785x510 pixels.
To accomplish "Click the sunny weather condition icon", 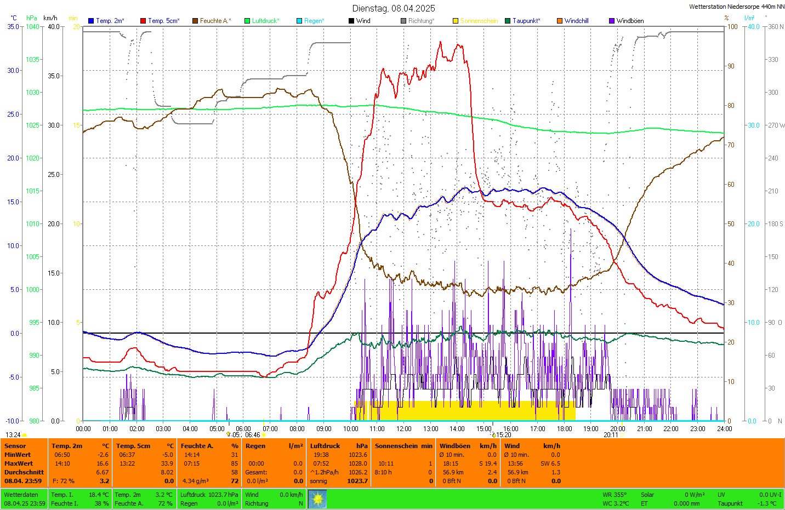I will [x=317, y=499].
